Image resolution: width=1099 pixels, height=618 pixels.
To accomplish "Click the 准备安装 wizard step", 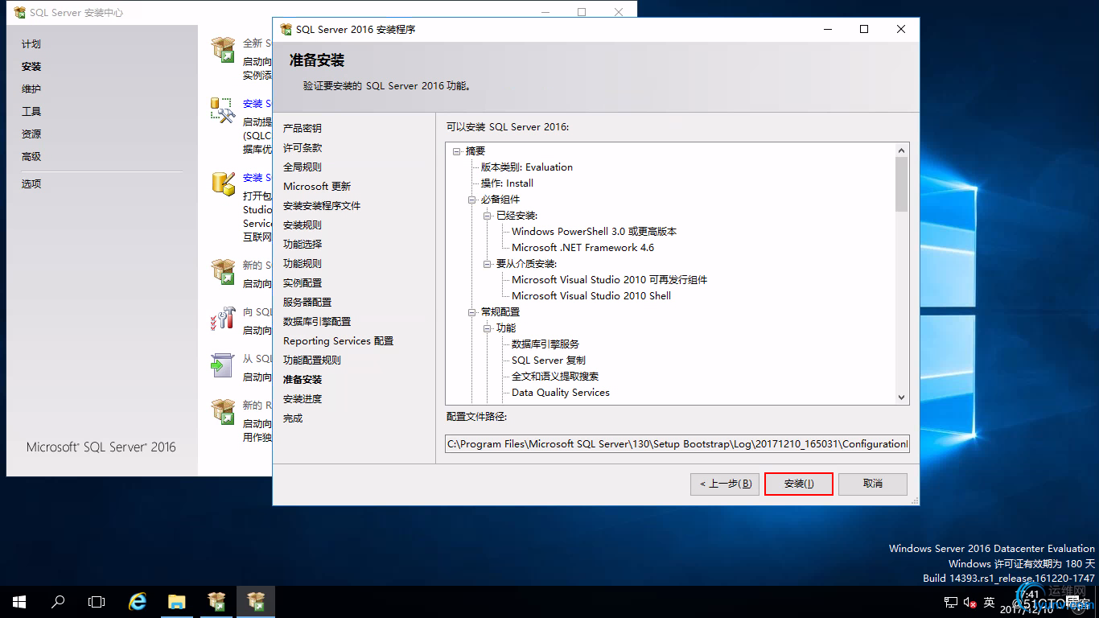I will (303, 380).
